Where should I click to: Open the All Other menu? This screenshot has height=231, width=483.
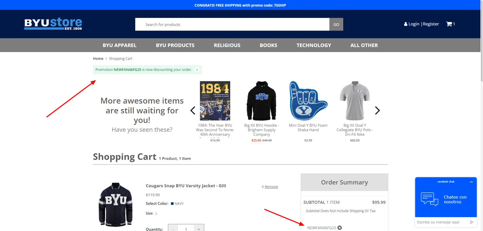[x=364, y=45]
